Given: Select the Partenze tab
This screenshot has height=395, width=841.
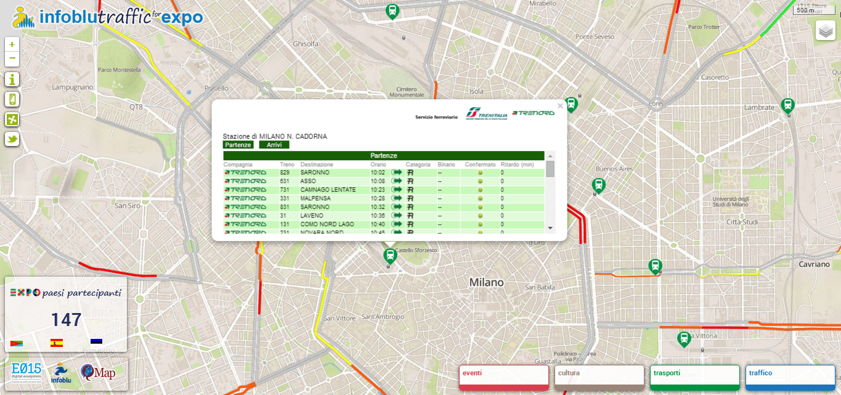Looking at the screenshot, I should pyautogui.click(x=238, y=145).
